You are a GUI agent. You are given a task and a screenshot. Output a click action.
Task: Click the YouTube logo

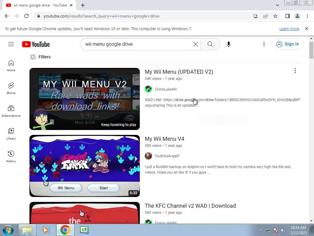(x=36, y=44)
